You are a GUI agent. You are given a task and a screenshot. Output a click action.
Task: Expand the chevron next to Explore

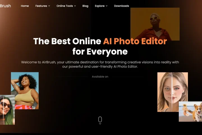pyautogui.click(x=107, y=6)
